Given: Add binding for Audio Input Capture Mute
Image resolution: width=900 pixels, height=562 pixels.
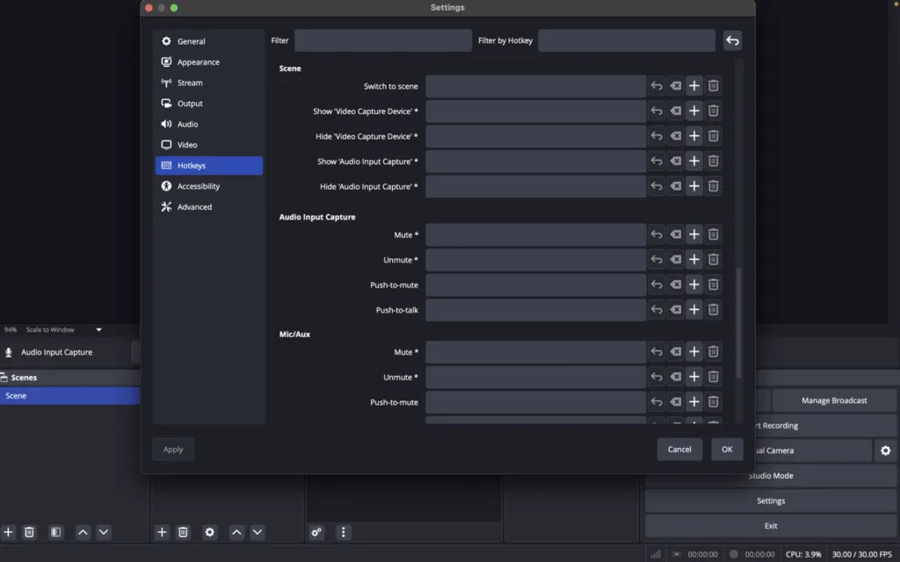Looking at the screenshot, I should (694, 234).
